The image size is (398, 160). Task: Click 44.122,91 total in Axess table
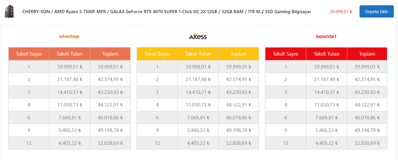[239, 105]
